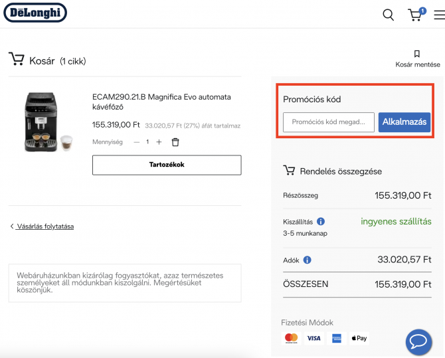This screenshot has height=358, width=445.
Task: Show Kiszállítás info tooltip icon
Action: coord(321,221)
